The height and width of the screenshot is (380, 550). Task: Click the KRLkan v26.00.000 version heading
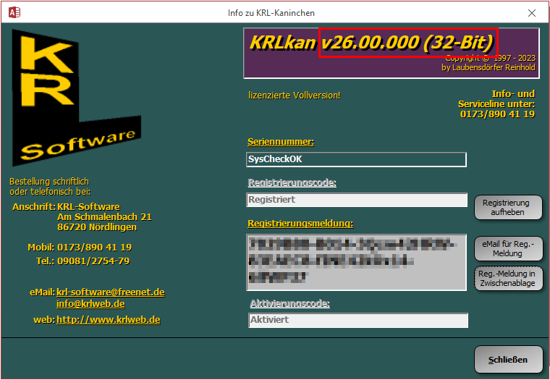372,43
